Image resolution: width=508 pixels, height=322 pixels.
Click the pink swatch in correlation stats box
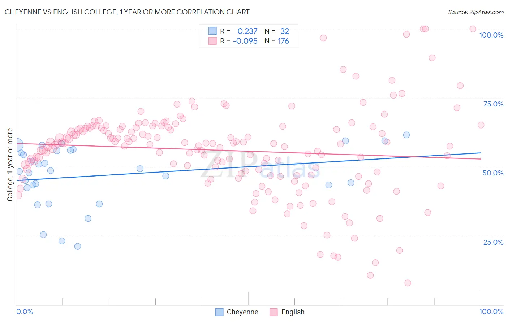click(212, 41)
